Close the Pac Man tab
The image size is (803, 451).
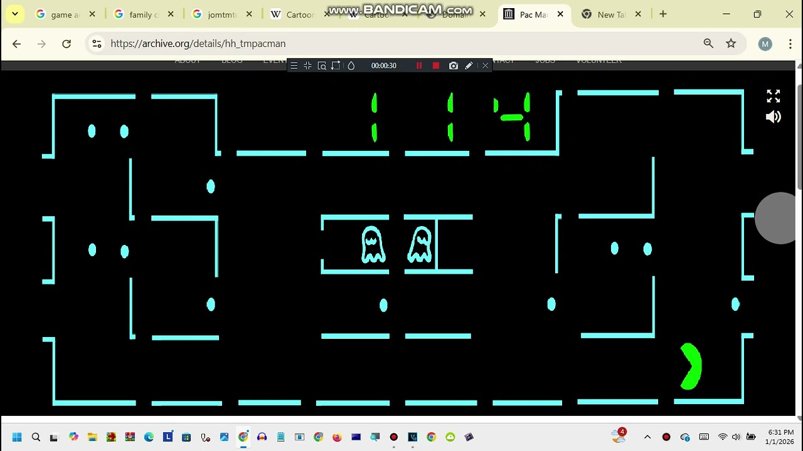(x=560, y=14)
